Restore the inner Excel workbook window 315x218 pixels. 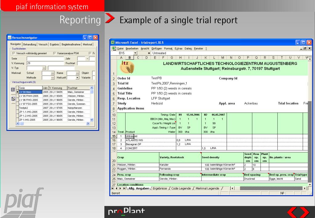[305, 48]
